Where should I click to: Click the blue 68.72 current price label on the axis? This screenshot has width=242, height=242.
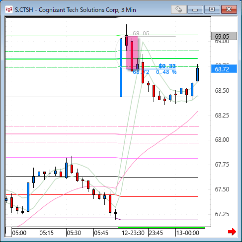click(224, 69)
